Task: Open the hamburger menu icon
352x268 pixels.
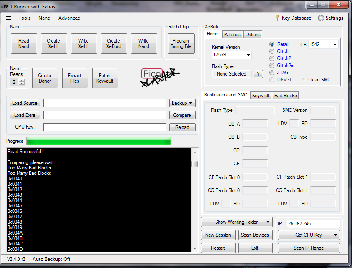Action: (9, 18)
